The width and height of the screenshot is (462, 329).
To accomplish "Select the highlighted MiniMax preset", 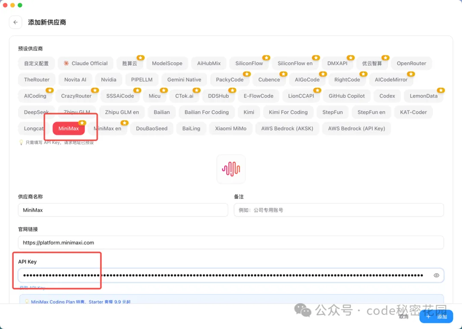I will (x=68, y=129).
